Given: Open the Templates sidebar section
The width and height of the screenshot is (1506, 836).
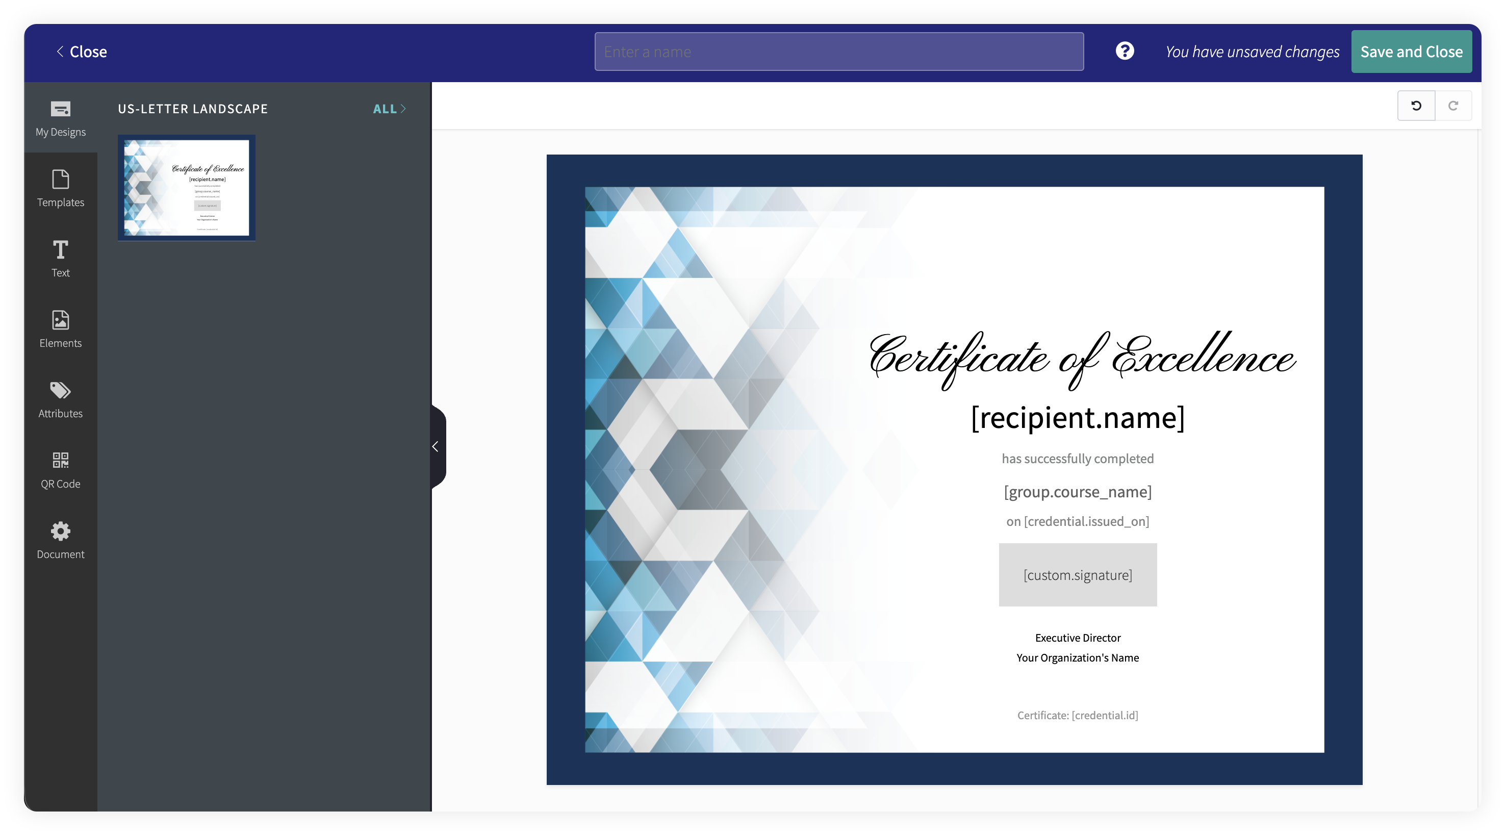Looking at the screenshot, I should coord(60,188).
